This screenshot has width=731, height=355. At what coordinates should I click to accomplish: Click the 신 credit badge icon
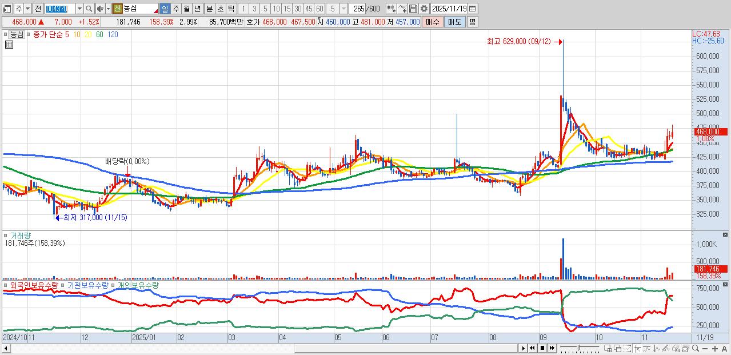(x=117, y=9)
